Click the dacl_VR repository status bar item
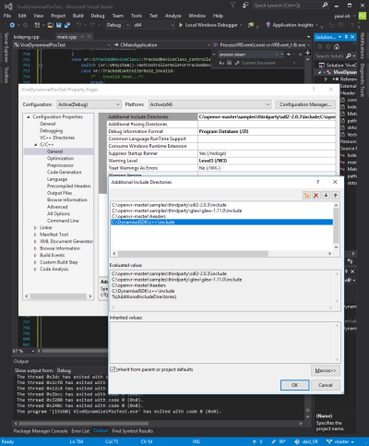The width and height of the screenshot is (369, 446). (306, 441)
